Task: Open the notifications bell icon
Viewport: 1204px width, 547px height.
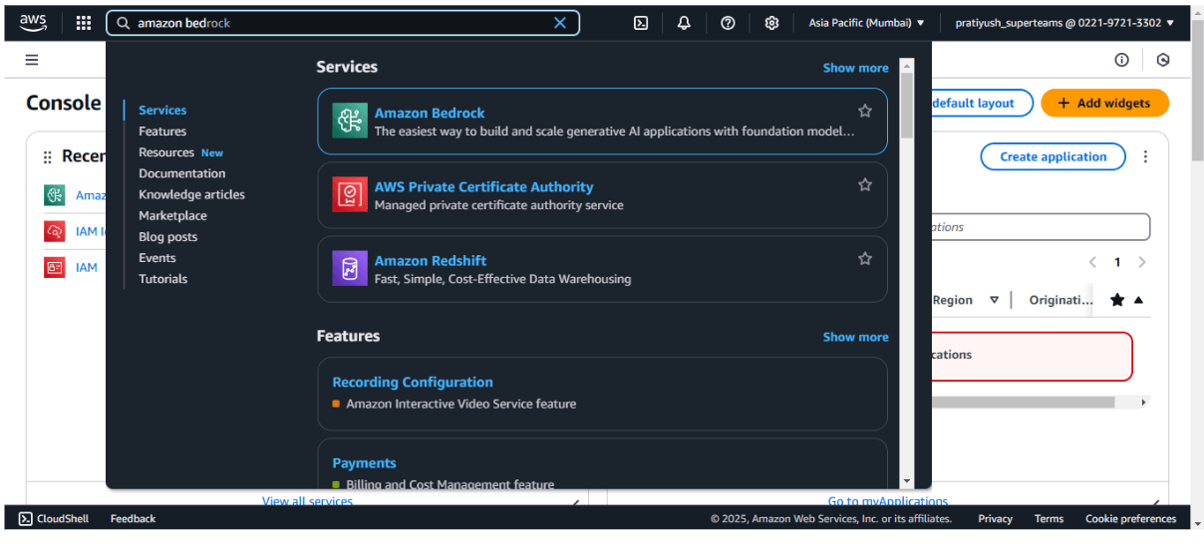Action: [x=684, y=23]
